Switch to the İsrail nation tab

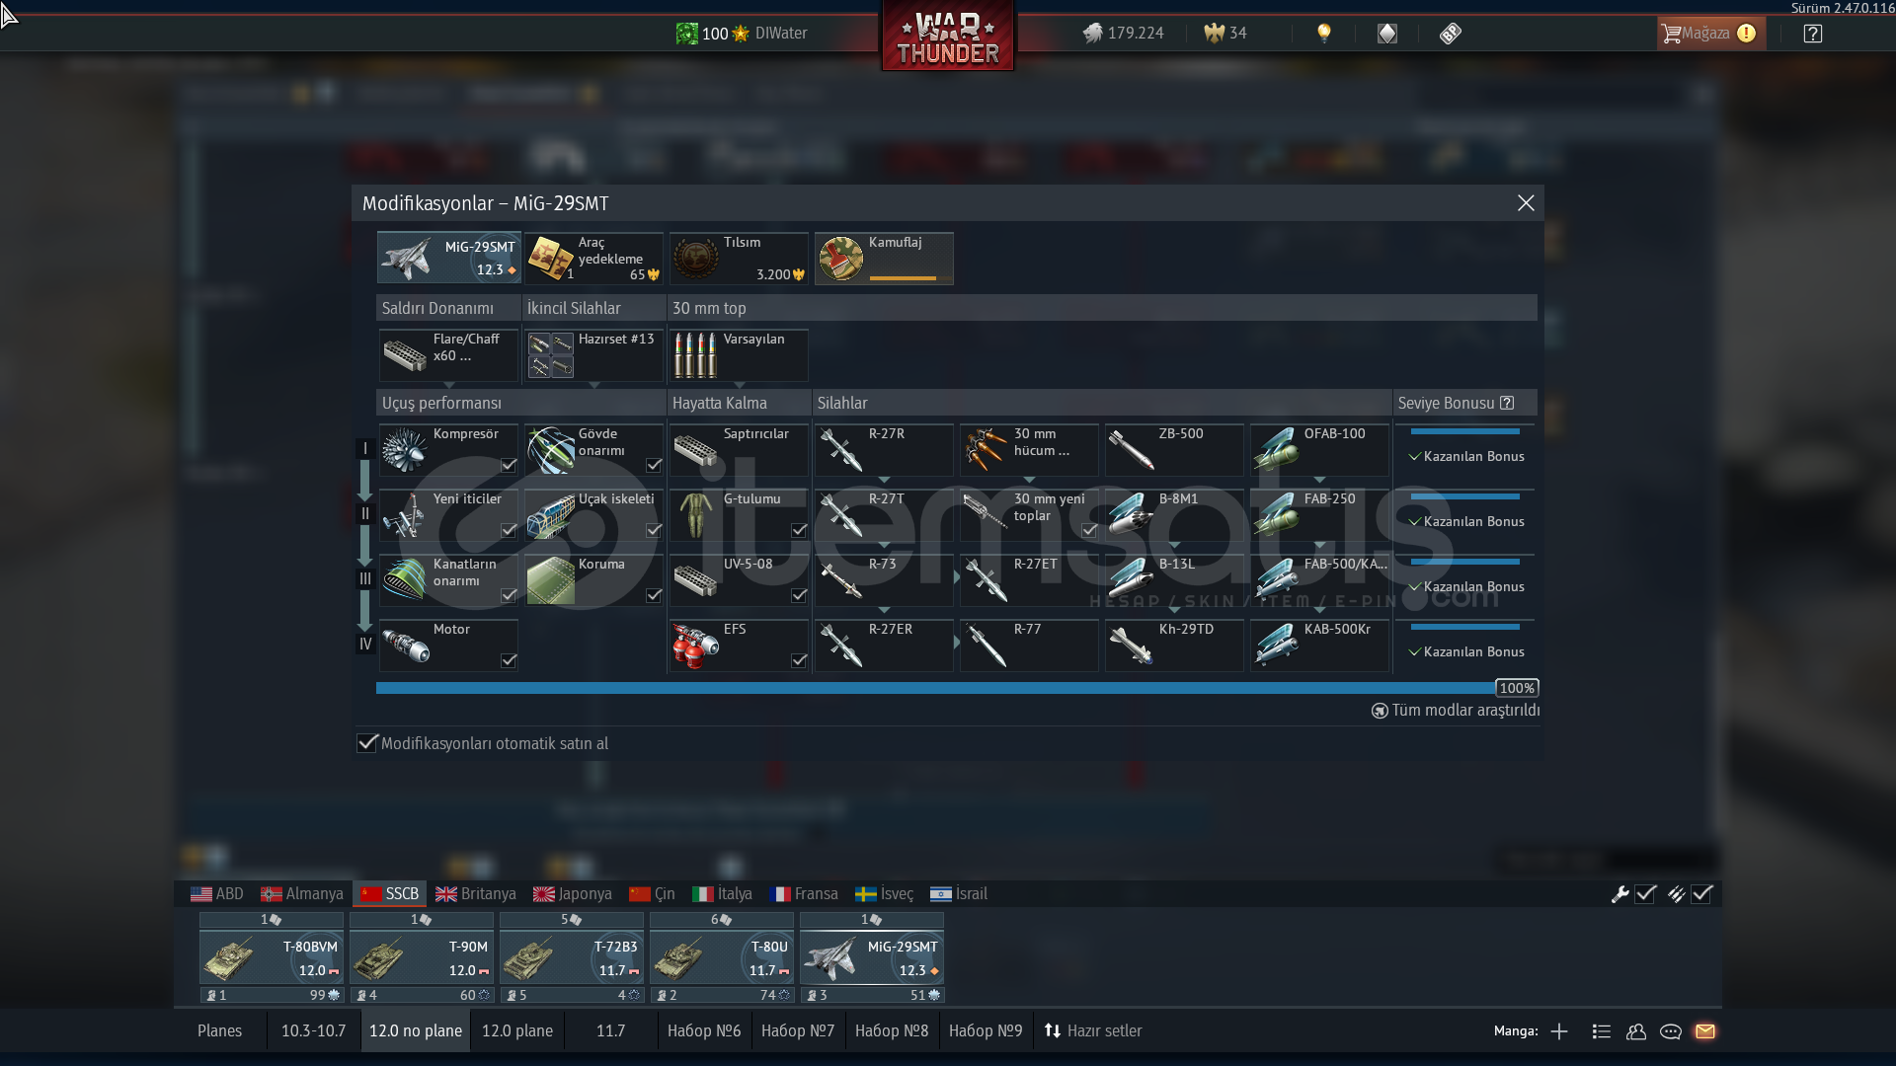pos(959,894)
